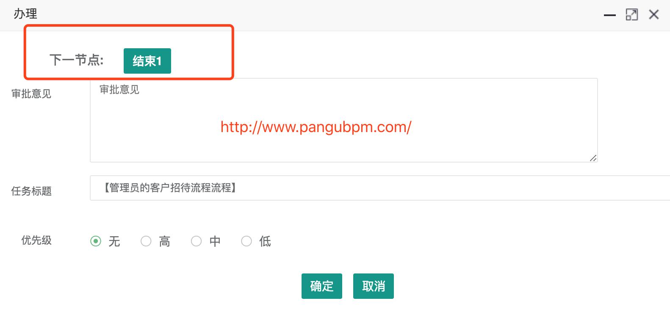This screenshot has width=670, height=309.
Task: Minimize the 办理 dialog window
Action: (609, 15)
